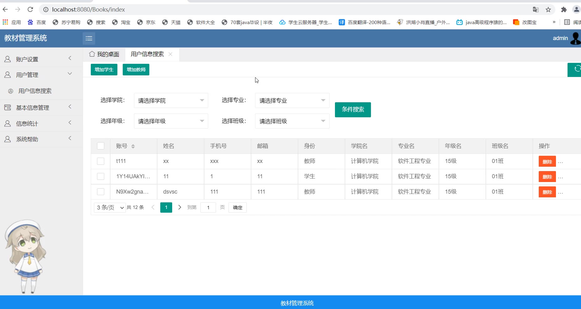This screenshot has width=581, height=309.
Task: Open the Chrome profile icon
Action: point(576,10)
